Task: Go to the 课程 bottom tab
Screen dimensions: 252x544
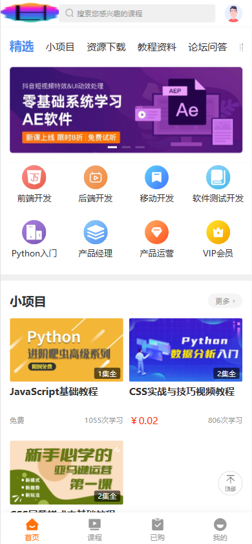Action: [x=94, y=530]
